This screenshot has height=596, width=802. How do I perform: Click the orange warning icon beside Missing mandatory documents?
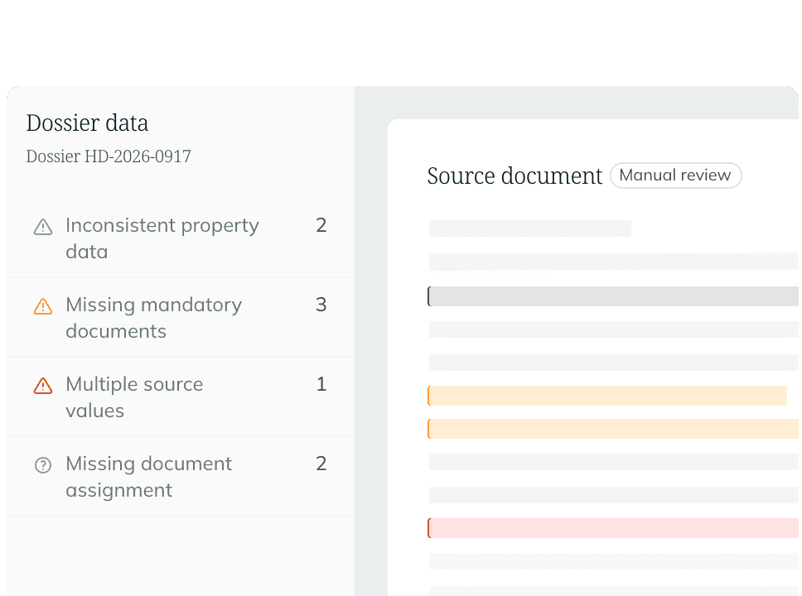[x=43, y=306]
